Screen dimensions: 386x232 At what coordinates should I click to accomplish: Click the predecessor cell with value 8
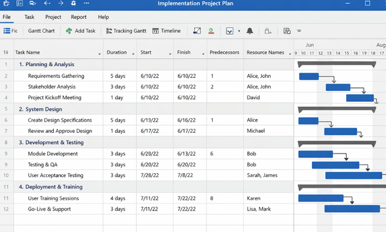pyautogui.click(x=225, y=198)
